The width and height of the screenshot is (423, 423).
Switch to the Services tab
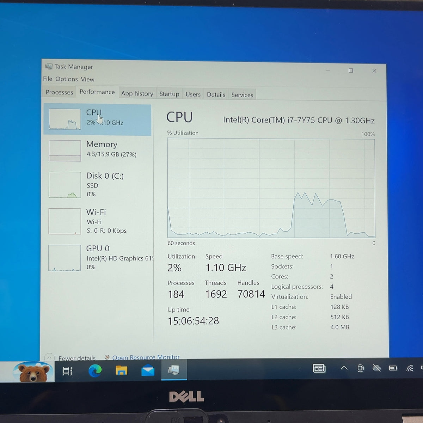[x=242, y=95]
